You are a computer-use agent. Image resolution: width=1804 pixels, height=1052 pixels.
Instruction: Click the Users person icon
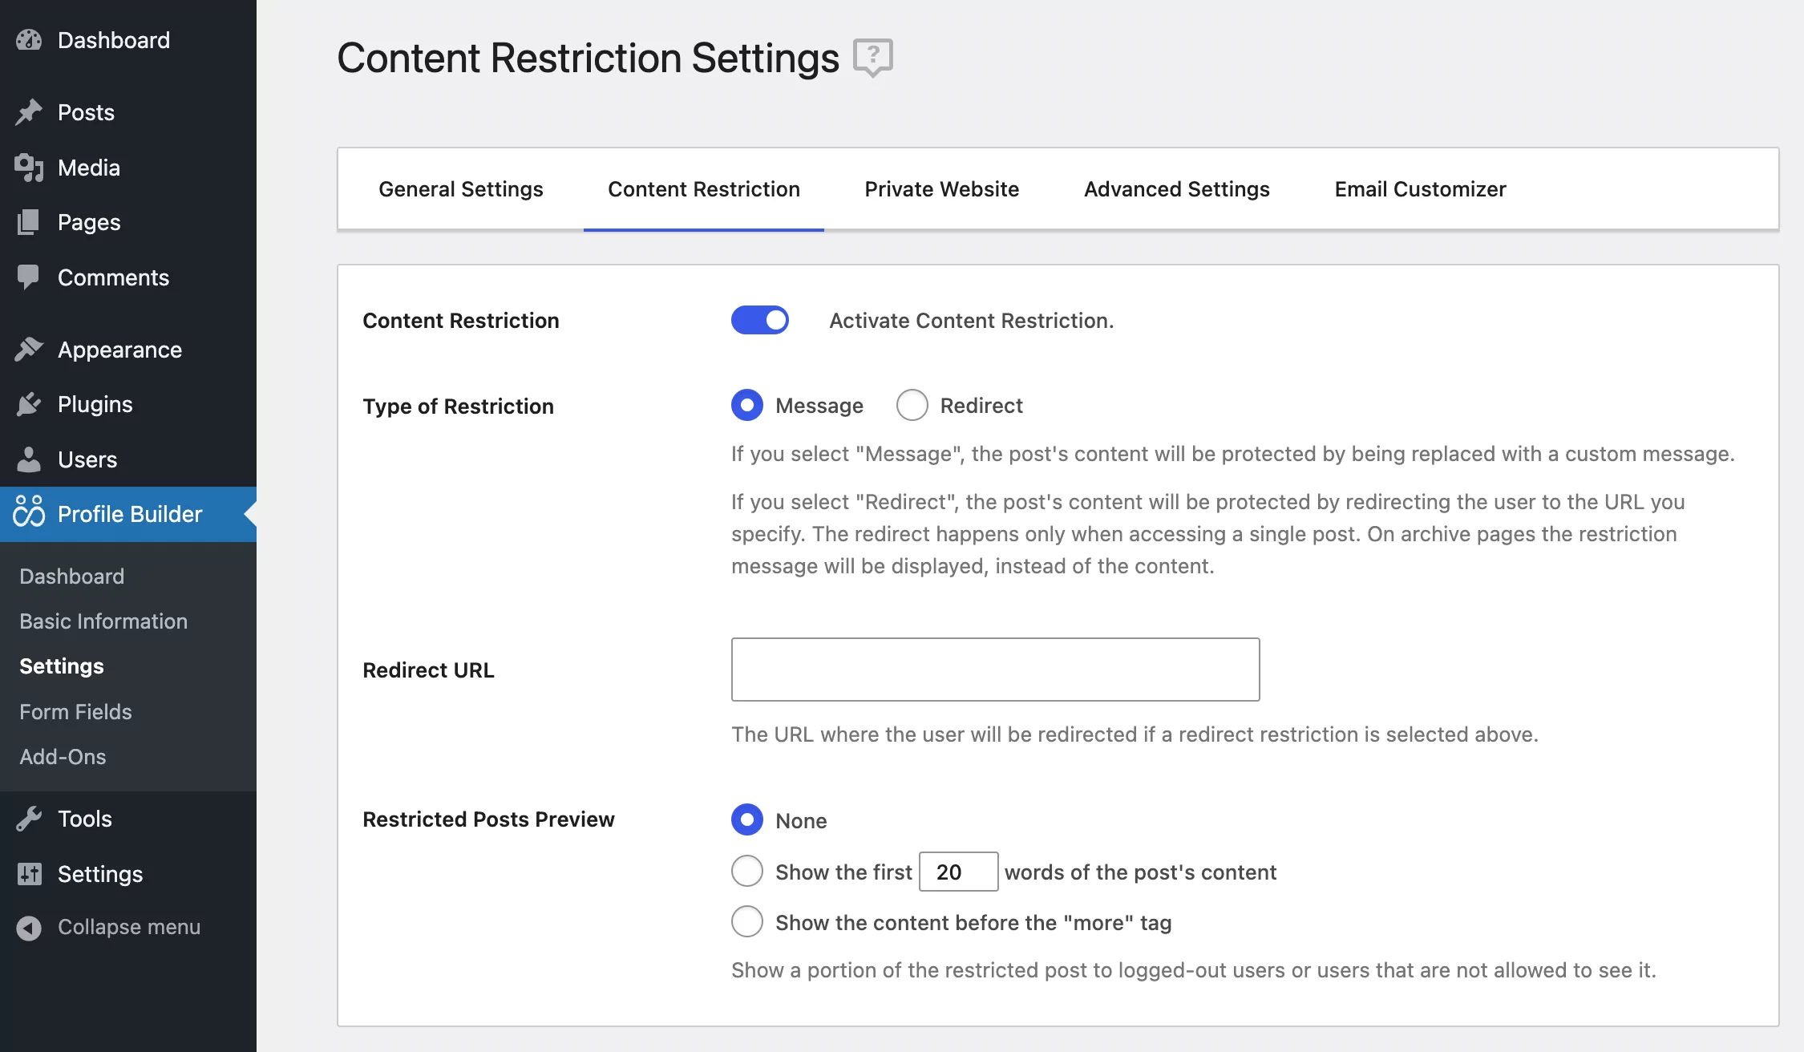pos(29,459)
